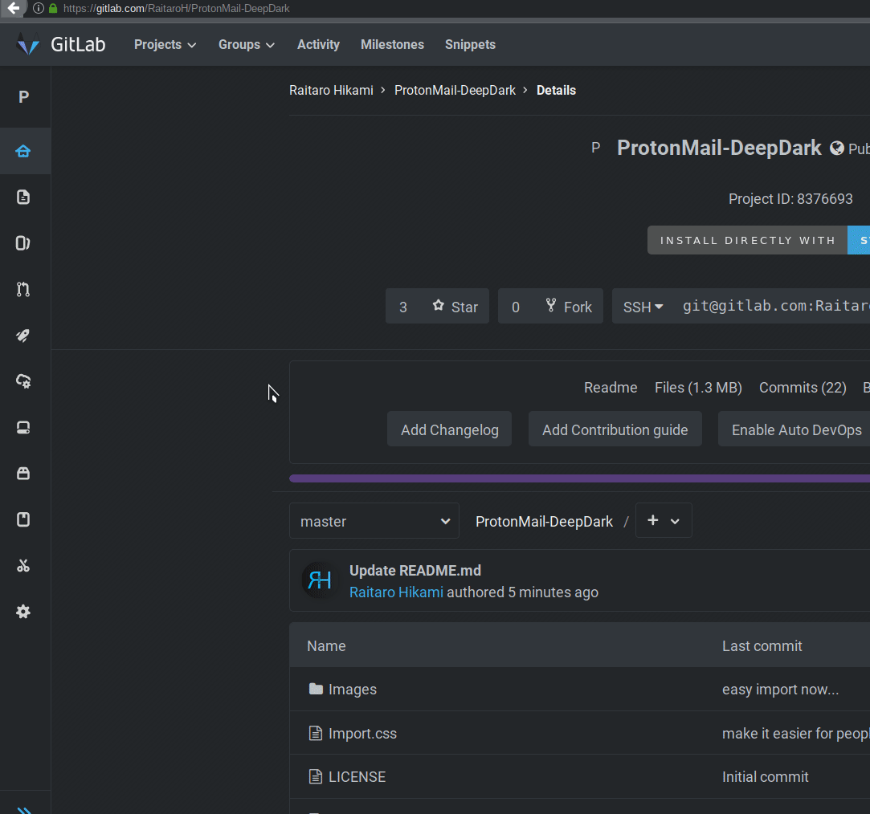Click Add Contribution guide button
Viewport: 870px width, 814px height.
click(x=615, y=429)
